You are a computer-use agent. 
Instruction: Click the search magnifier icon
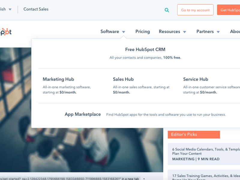click(167, 10)
